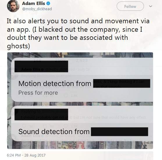162x160 pixels.
Task: Open Adam Ellis's profile avatar photo
Action: pos(13,6)
